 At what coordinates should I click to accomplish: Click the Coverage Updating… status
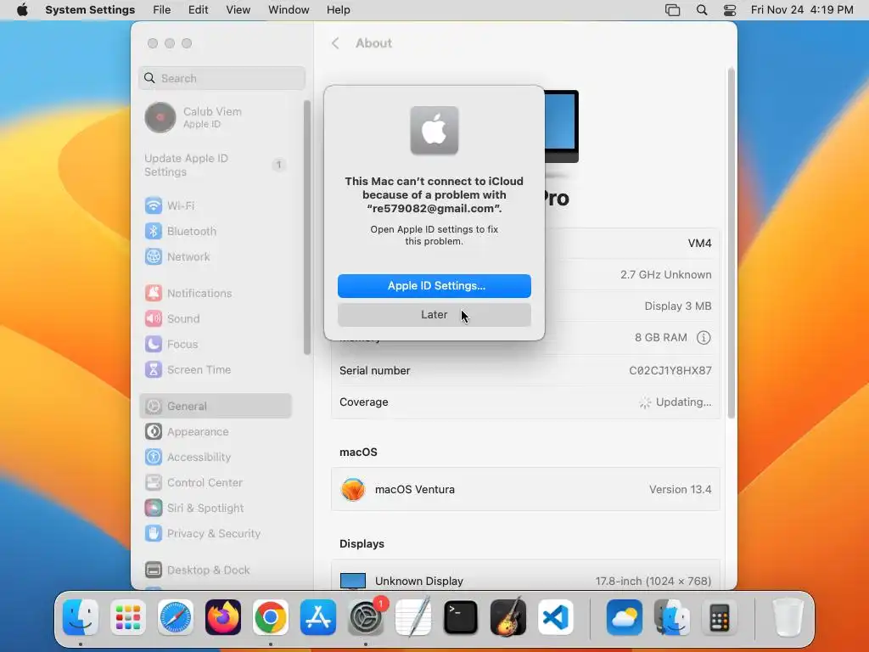point(676,402)
